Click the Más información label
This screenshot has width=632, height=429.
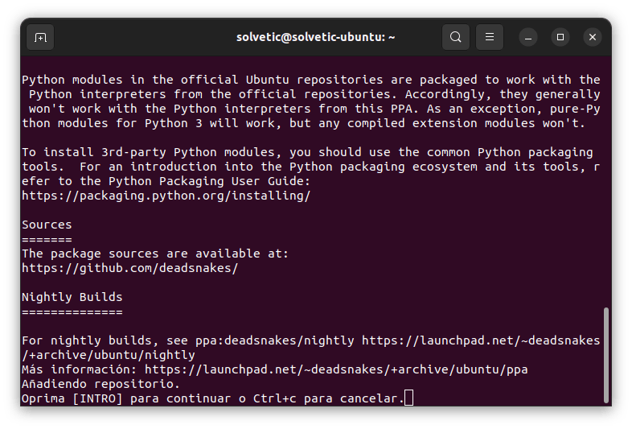[x=79, y=369]
